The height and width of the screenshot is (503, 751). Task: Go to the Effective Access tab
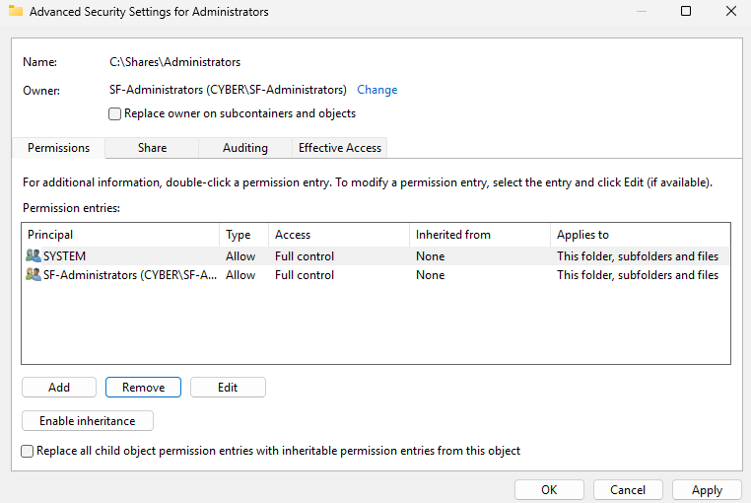340,148
